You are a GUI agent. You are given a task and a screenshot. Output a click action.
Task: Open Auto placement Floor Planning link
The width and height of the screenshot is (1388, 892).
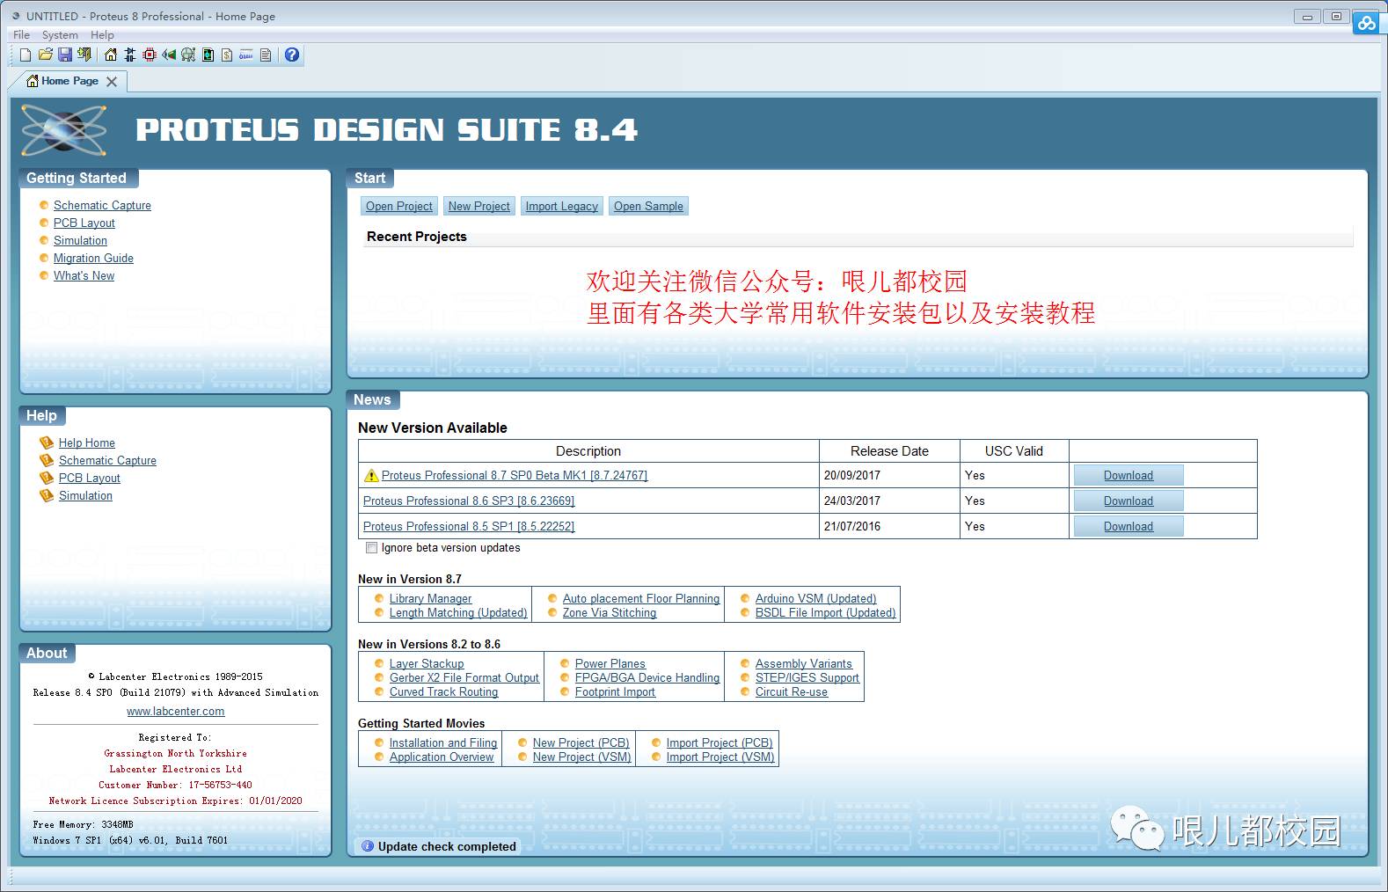(x=641, y=598)
